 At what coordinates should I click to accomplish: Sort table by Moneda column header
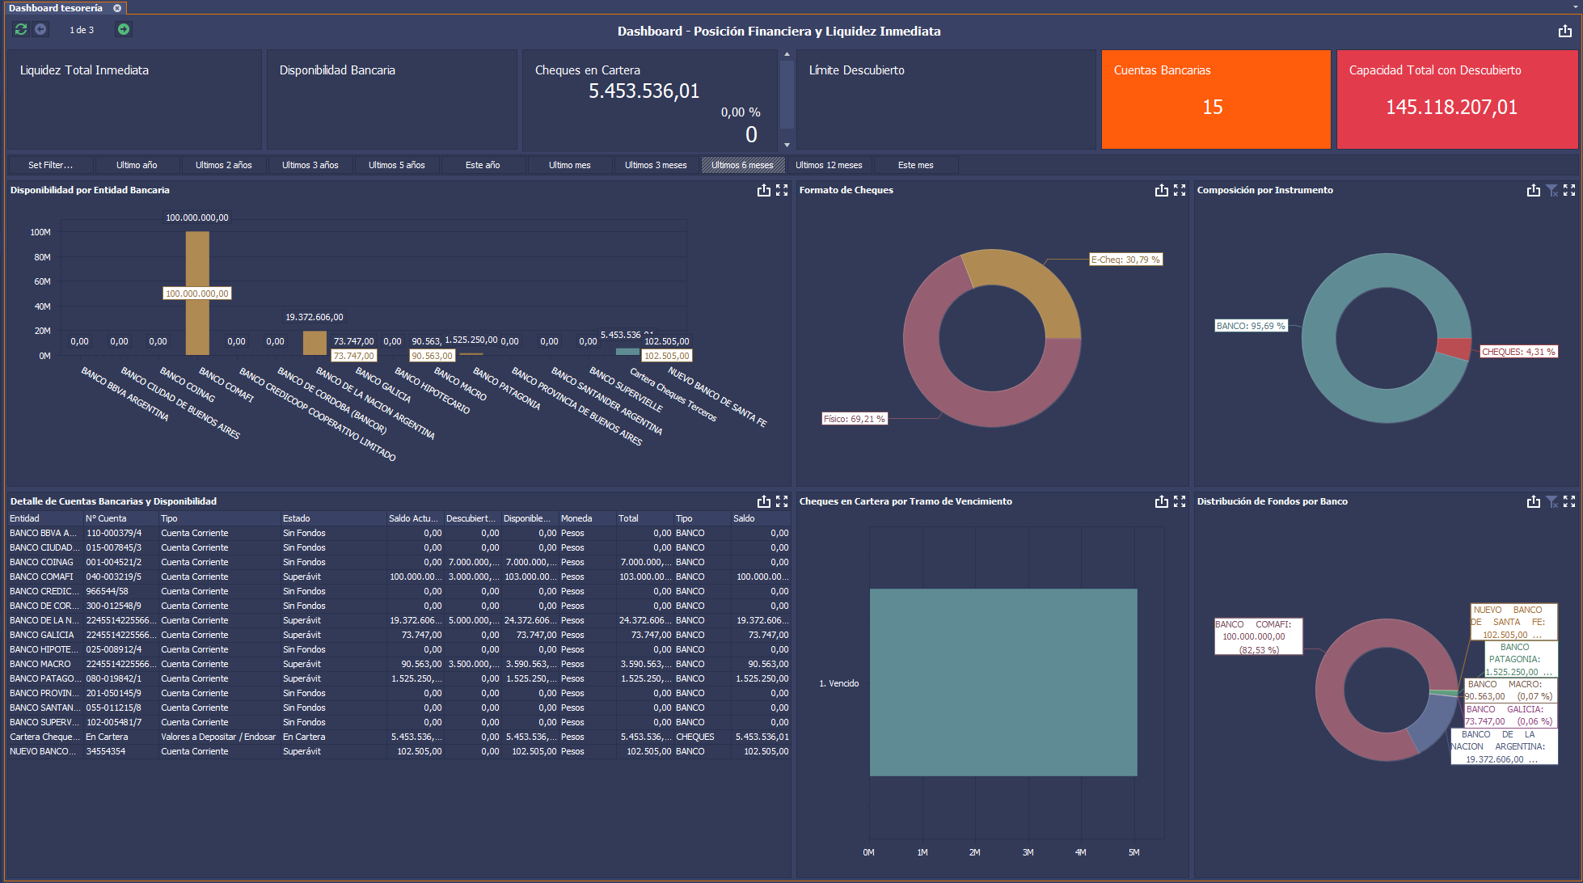pos(587,518)
